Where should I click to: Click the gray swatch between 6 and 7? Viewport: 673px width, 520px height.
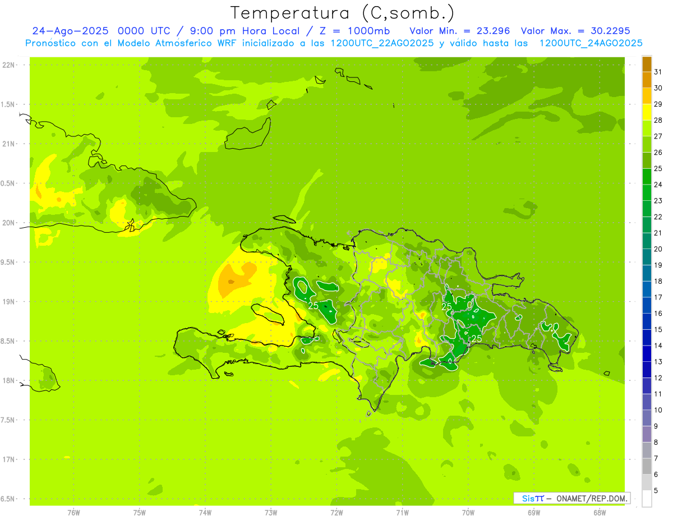tap(647, 466)
